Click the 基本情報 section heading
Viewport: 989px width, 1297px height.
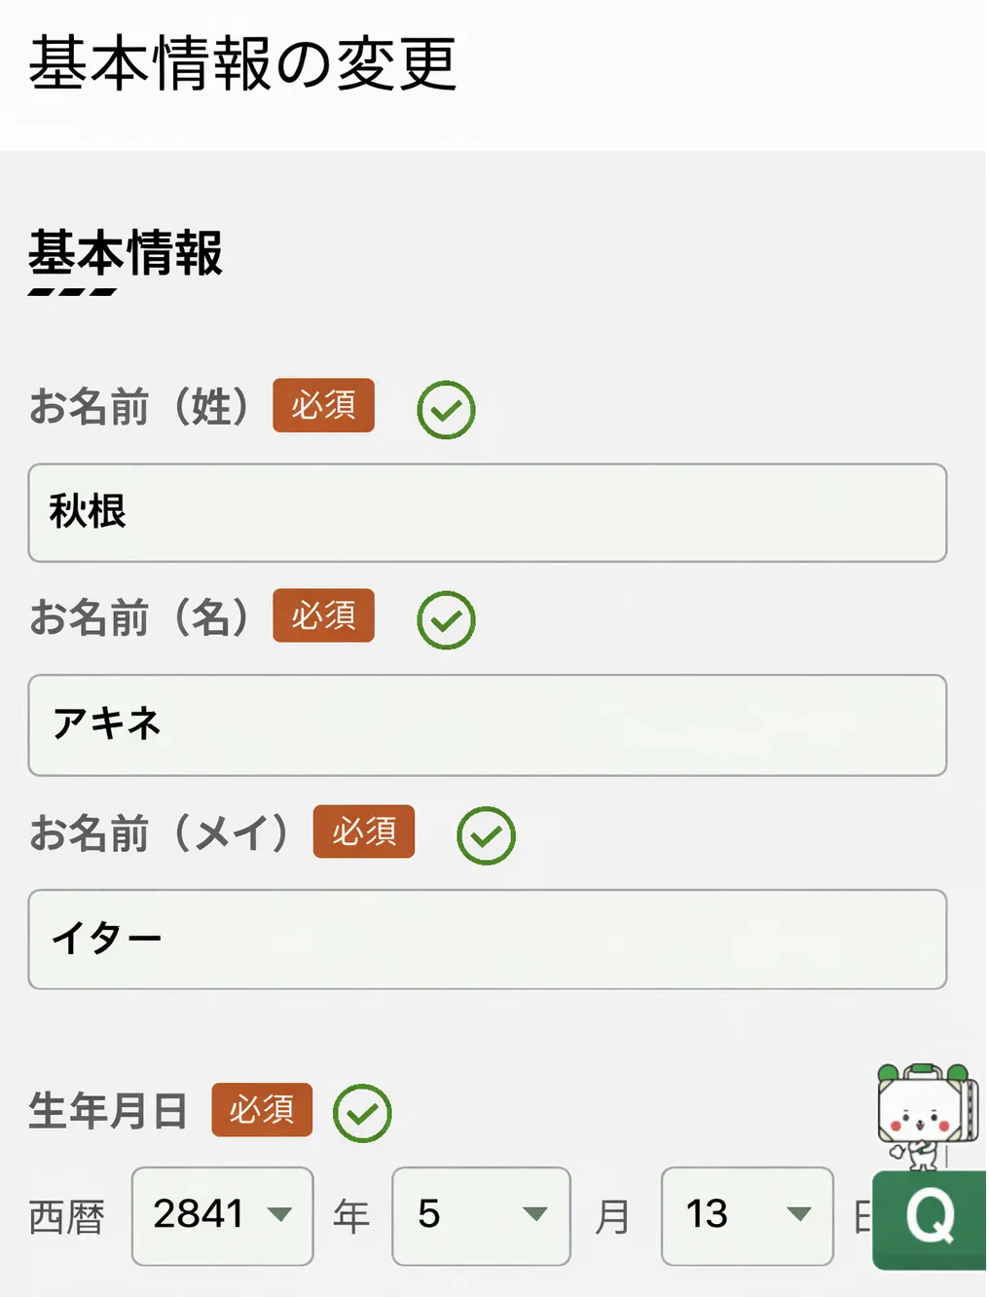(126, 254)
